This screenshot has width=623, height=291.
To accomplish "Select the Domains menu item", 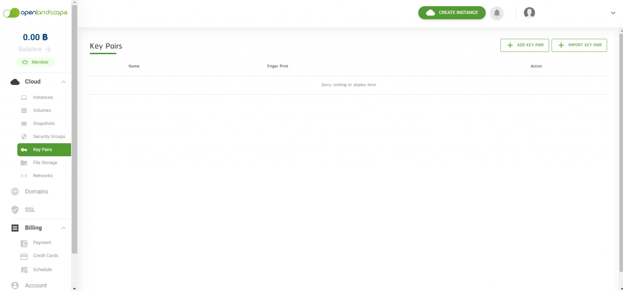I will pyautogui.click(x=36, y=191).
